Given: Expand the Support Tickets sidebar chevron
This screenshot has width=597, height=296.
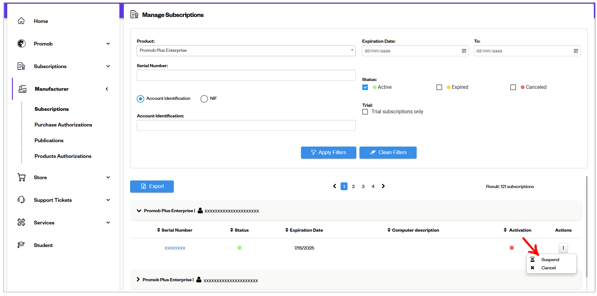Looking at the screenshot, I should [x=108, y=200].
